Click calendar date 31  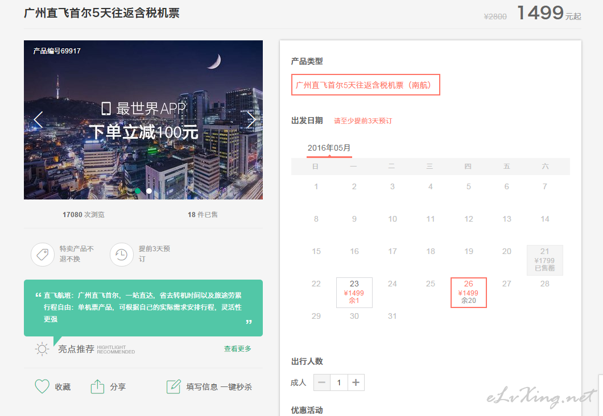pos(393,316)
